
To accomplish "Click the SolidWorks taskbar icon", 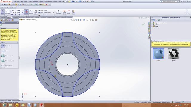I will coord(41,105).
